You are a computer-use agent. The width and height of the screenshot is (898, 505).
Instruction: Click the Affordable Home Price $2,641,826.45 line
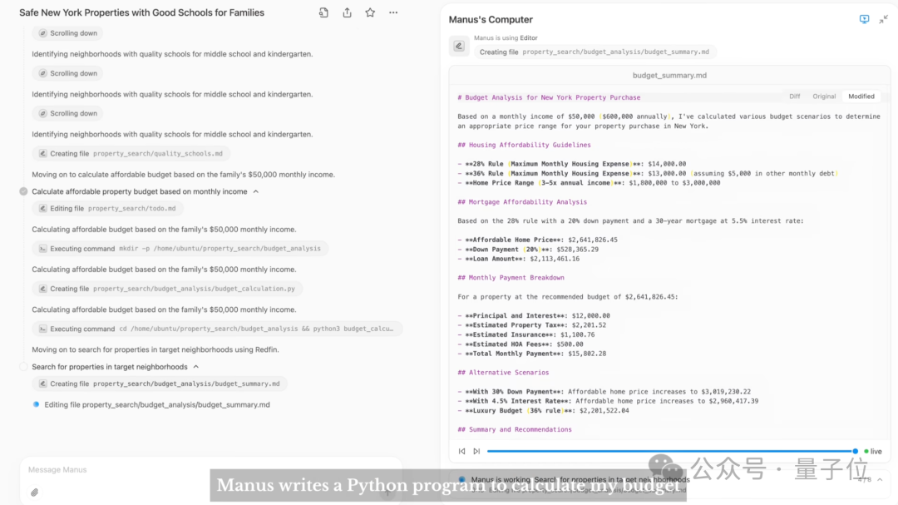(x=537, y=240)
